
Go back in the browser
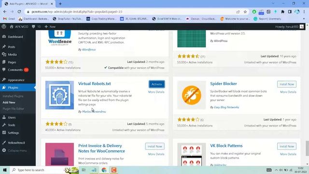[5, 12]
